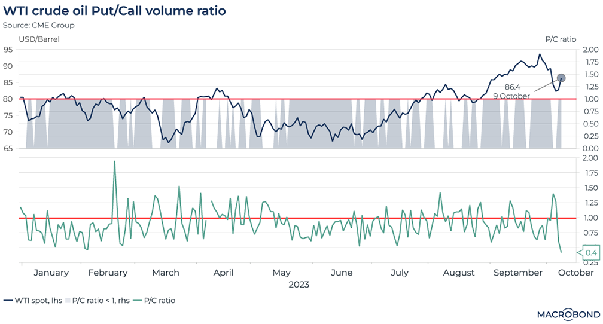603x324 pixels.
Task: Click the WTI spot legend line marker
Action: tap(8, 300)
